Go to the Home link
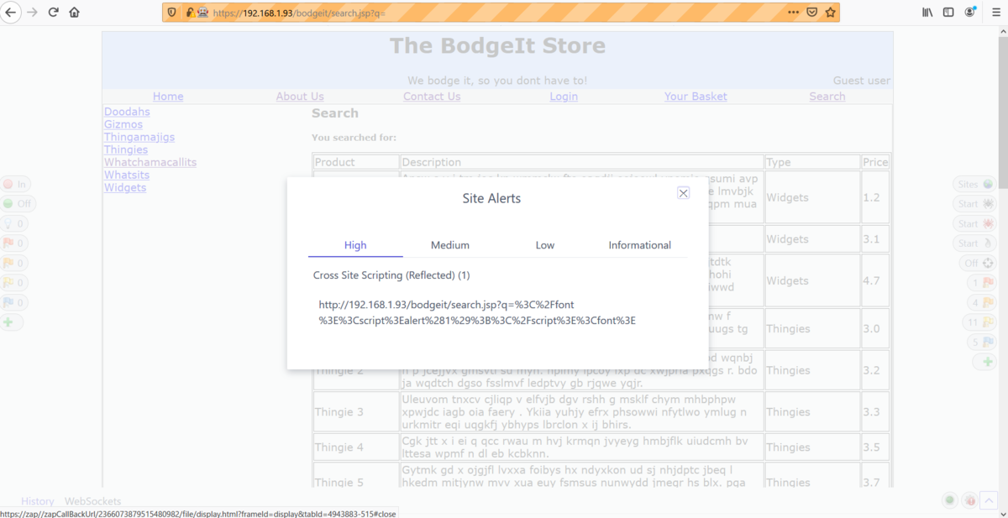Screen dimensions: 1008x518 click(168, 97)
